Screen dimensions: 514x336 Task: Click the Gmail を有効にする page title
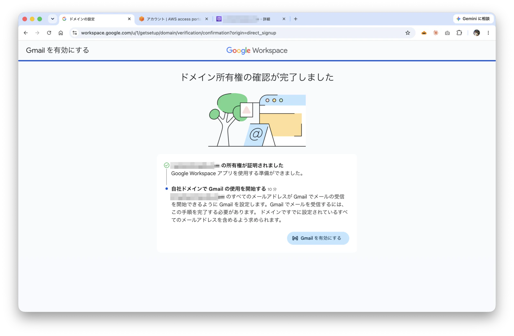pos(58,50)
